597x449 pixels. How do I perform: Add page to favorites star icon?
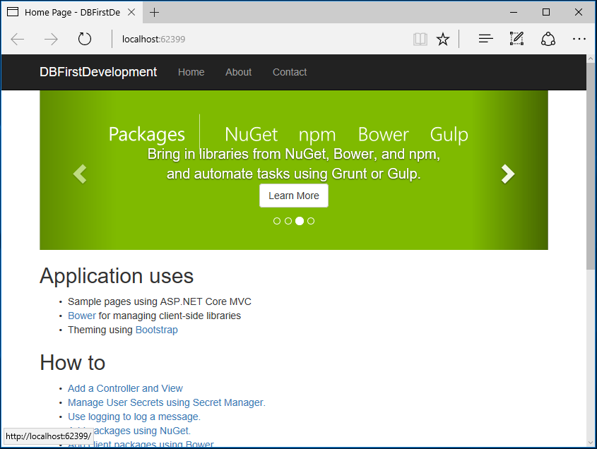443,39
